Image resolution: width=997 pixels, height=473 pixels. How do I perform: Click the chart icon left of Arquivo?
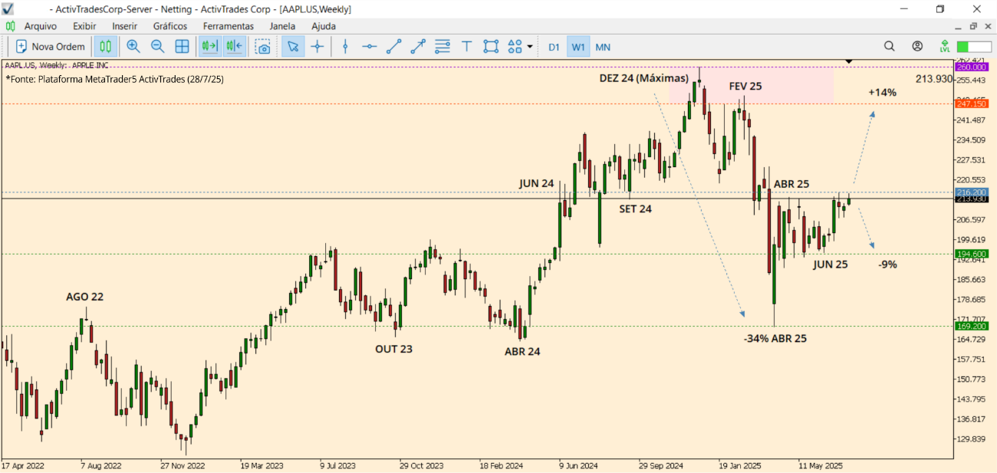pyautogui.click(x=10, y=26)
